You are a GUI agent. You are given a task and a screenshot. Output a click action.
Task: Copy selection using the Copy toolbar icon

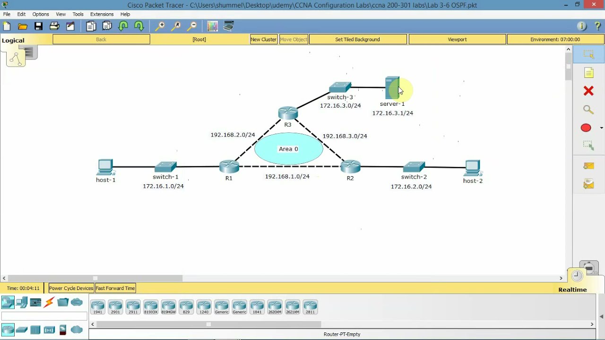91,26
